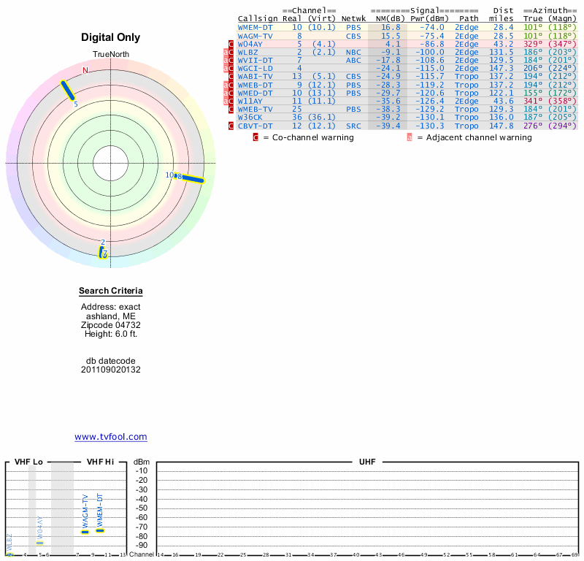
Task: Click the red co-channel warning legend icon
Action: coord(255,137)
